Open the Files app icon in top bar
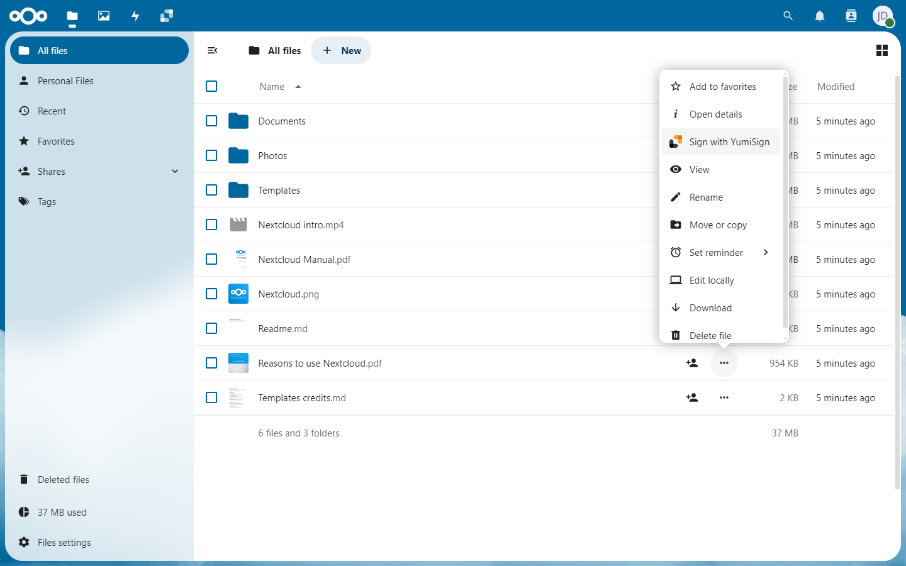 point(72,16)
